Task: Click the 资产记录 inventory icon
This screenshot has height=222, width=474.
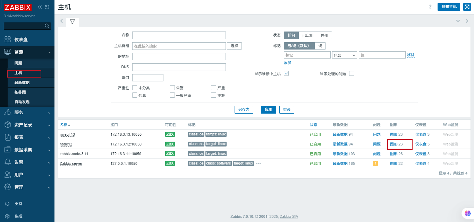Action: 8,125
